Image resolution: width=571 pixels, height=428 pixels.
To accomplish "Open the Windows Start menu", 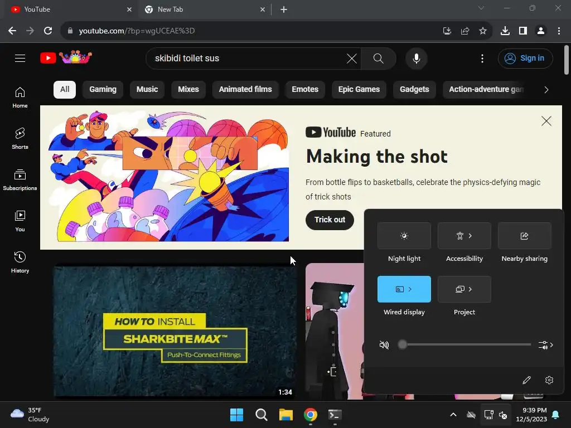I will (x=236, y=415).
